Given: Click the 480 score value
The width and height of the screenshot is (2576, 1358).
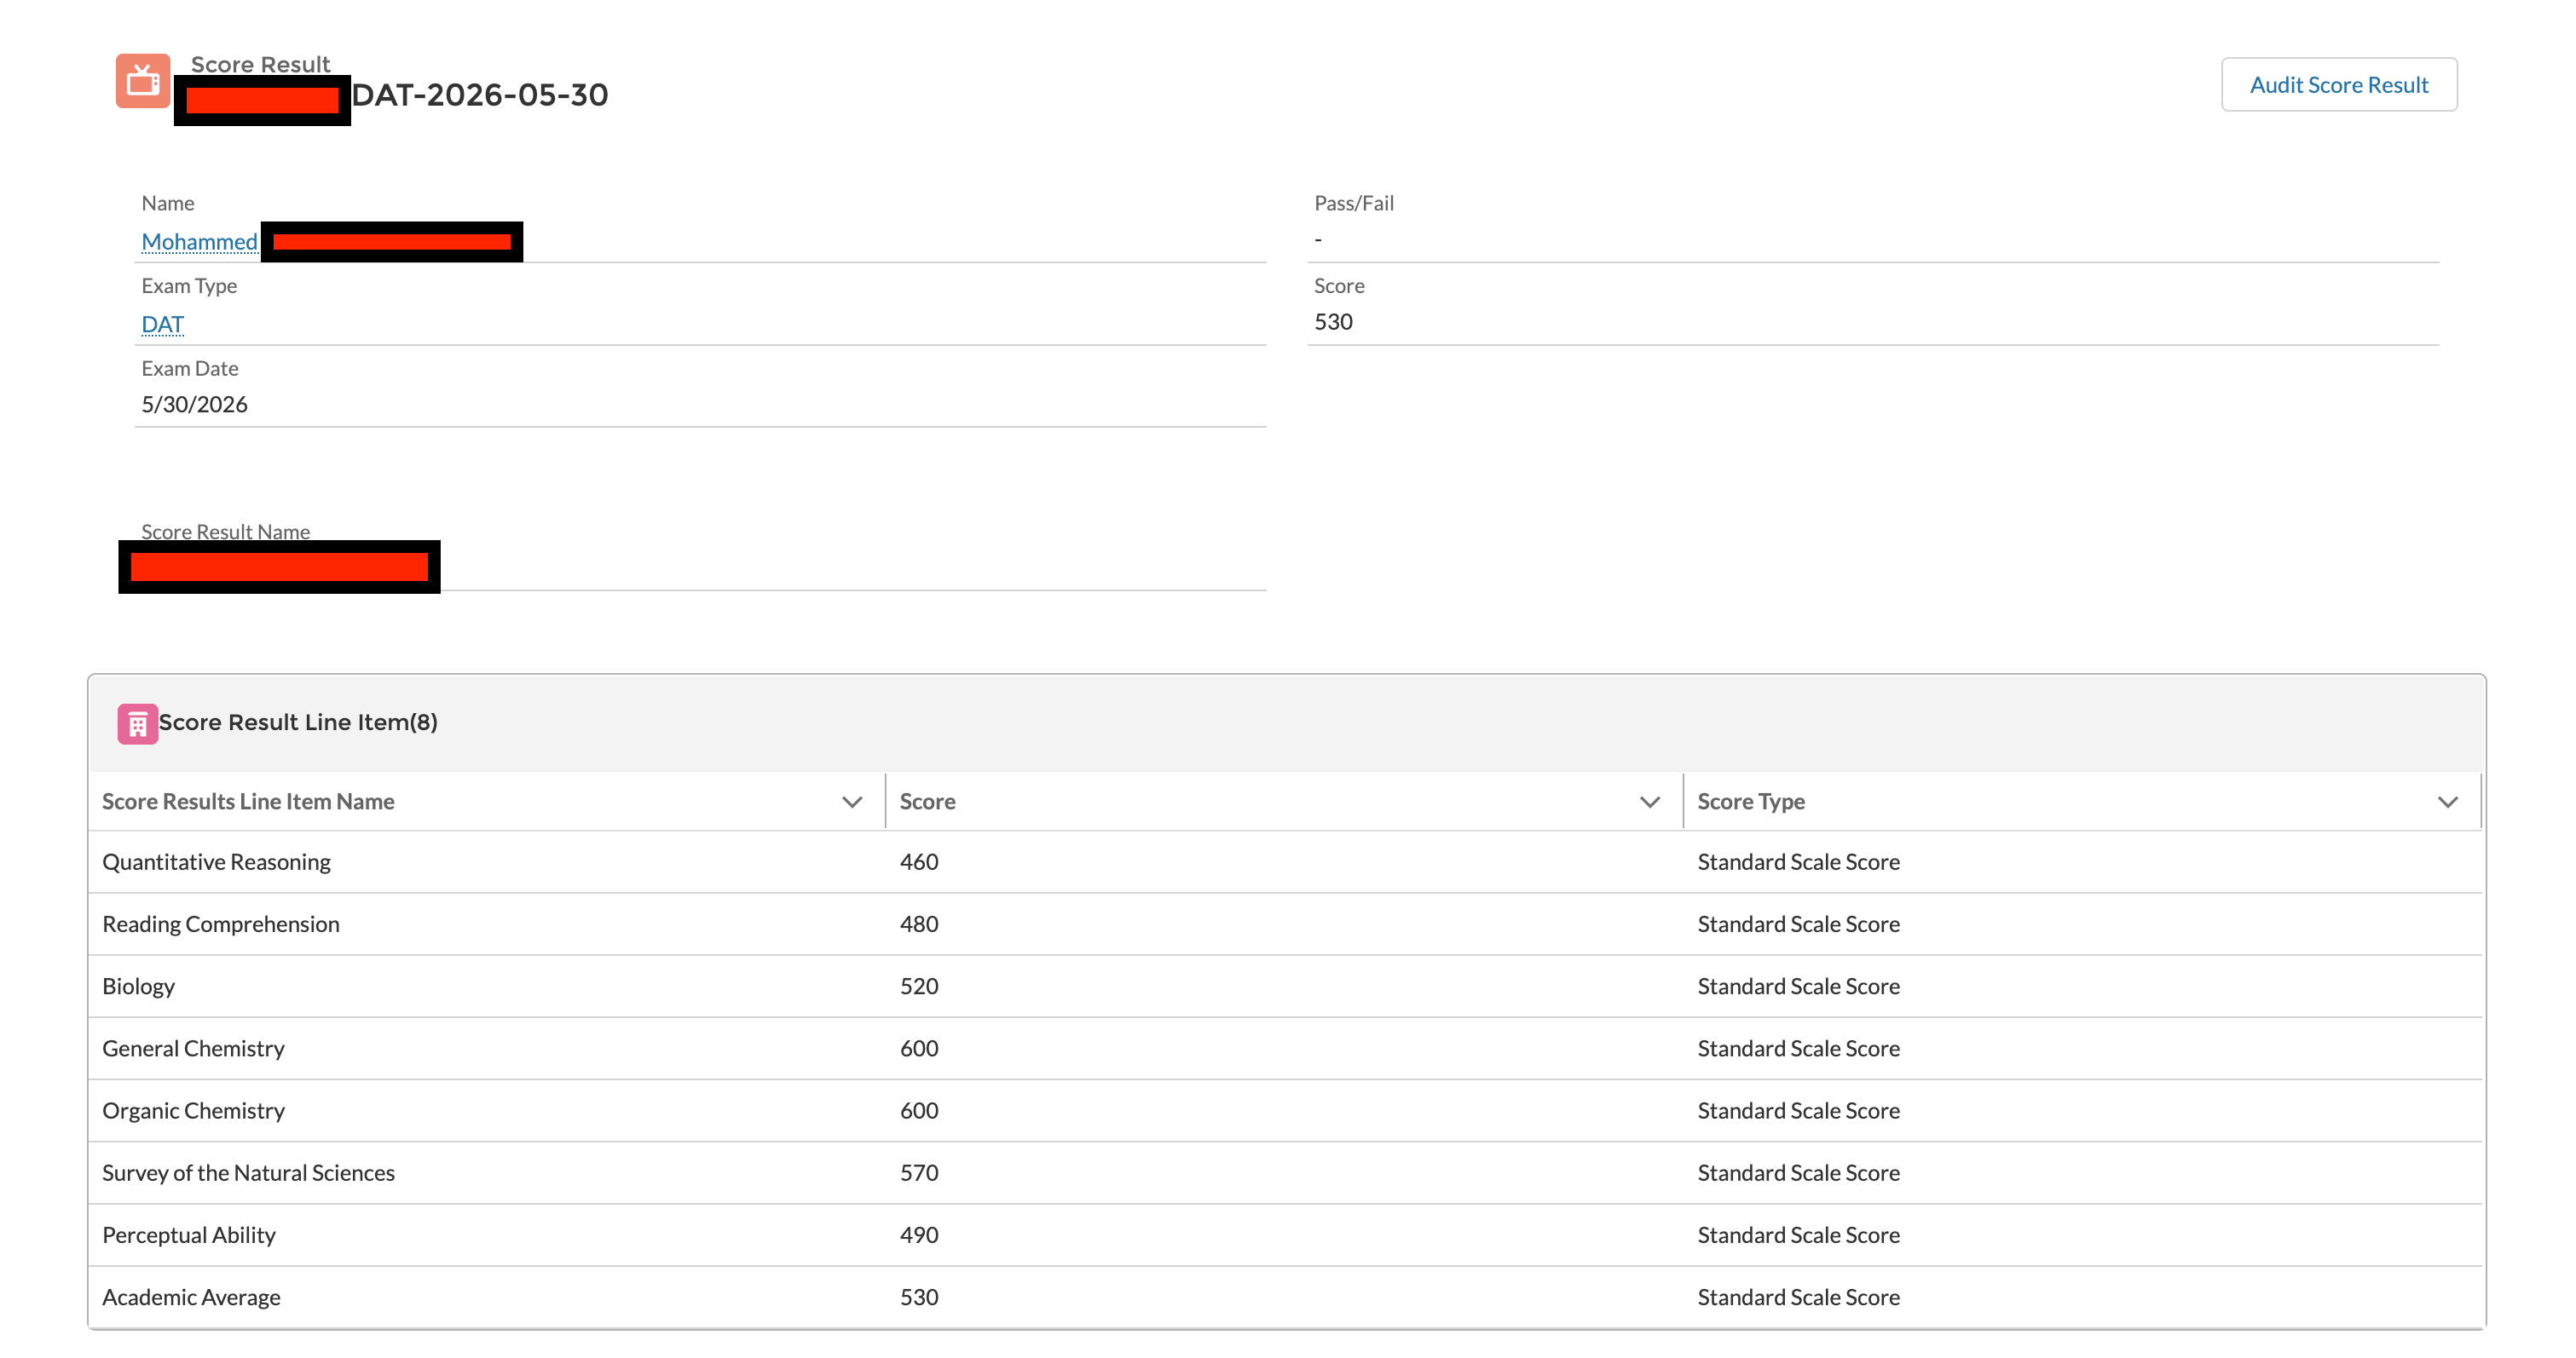Looking at the screenshot, I should point(918,924).
